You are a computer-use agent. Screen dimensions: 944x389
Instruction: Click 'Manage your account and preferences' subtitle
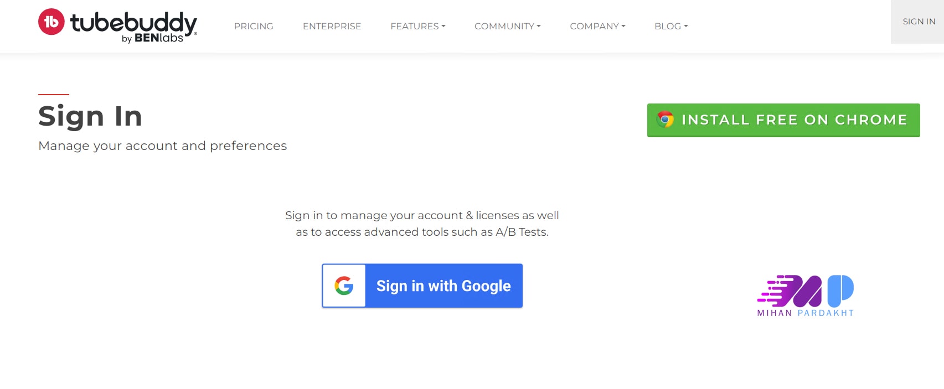tap(163, 146)
